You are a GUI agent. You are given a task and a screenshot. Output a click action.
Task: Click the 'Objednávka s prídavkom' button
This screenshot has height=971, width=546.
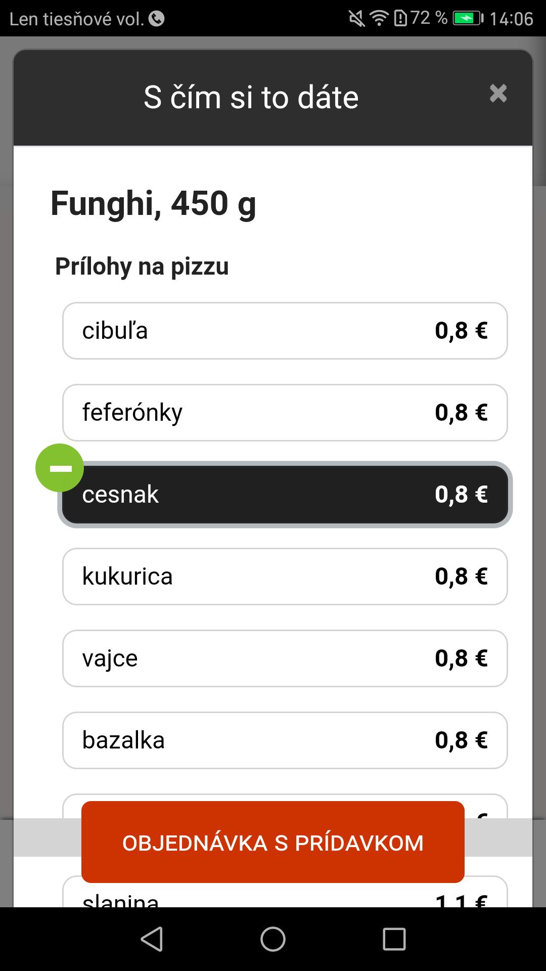[273, 842]
